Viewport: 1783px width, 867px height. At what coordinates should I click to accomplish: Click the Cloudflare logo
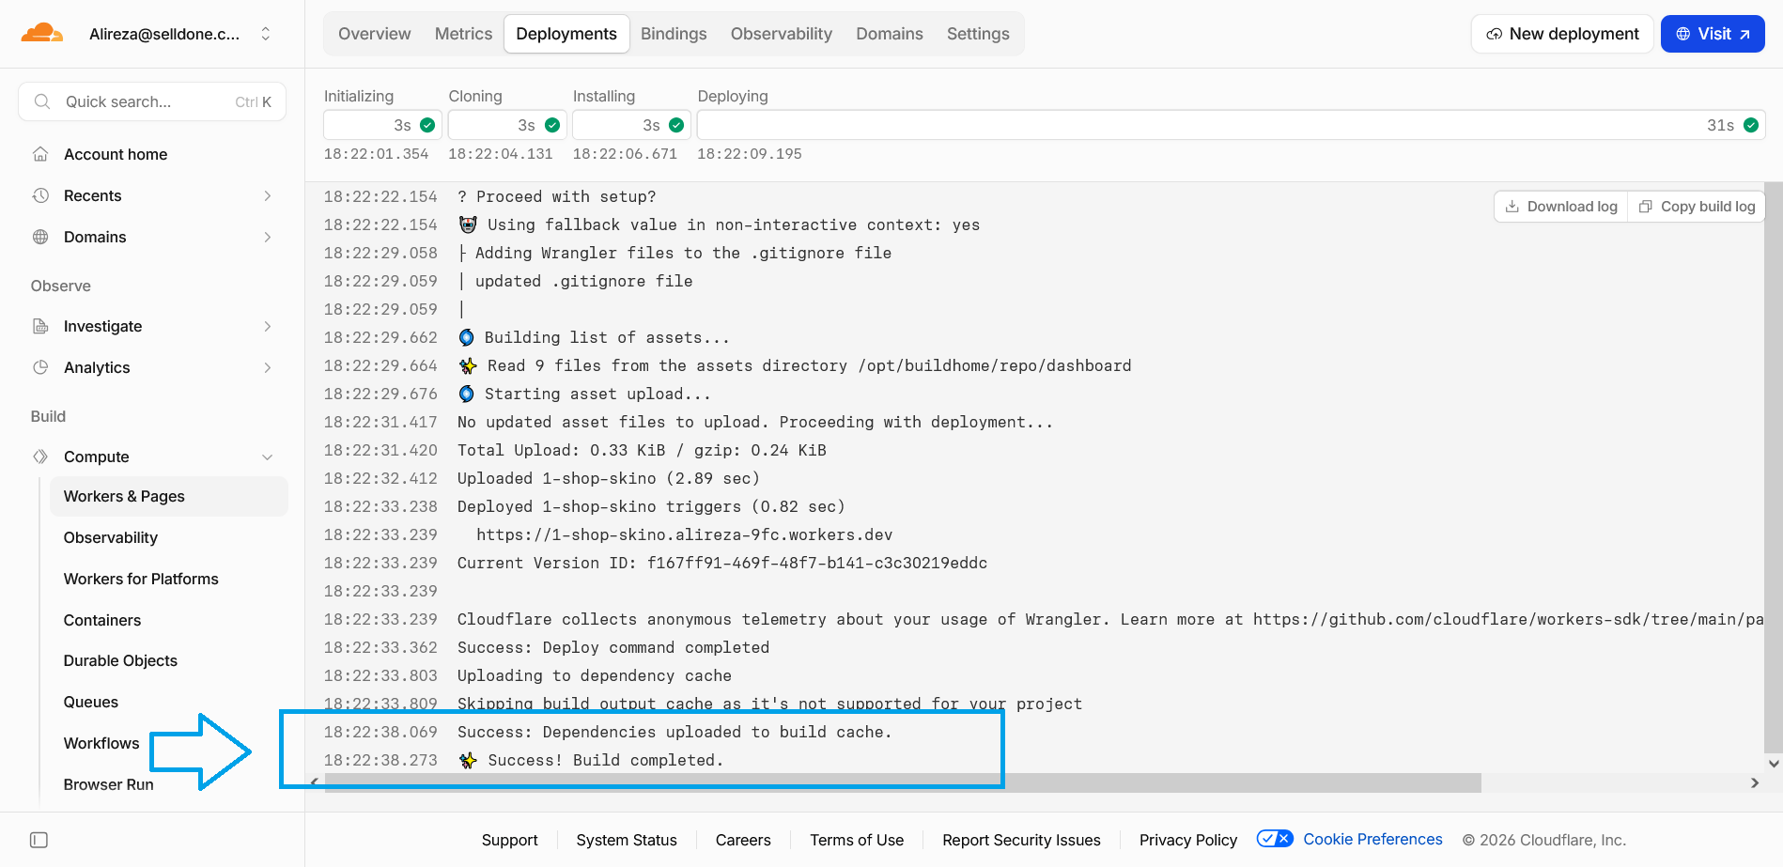[42, 34]
